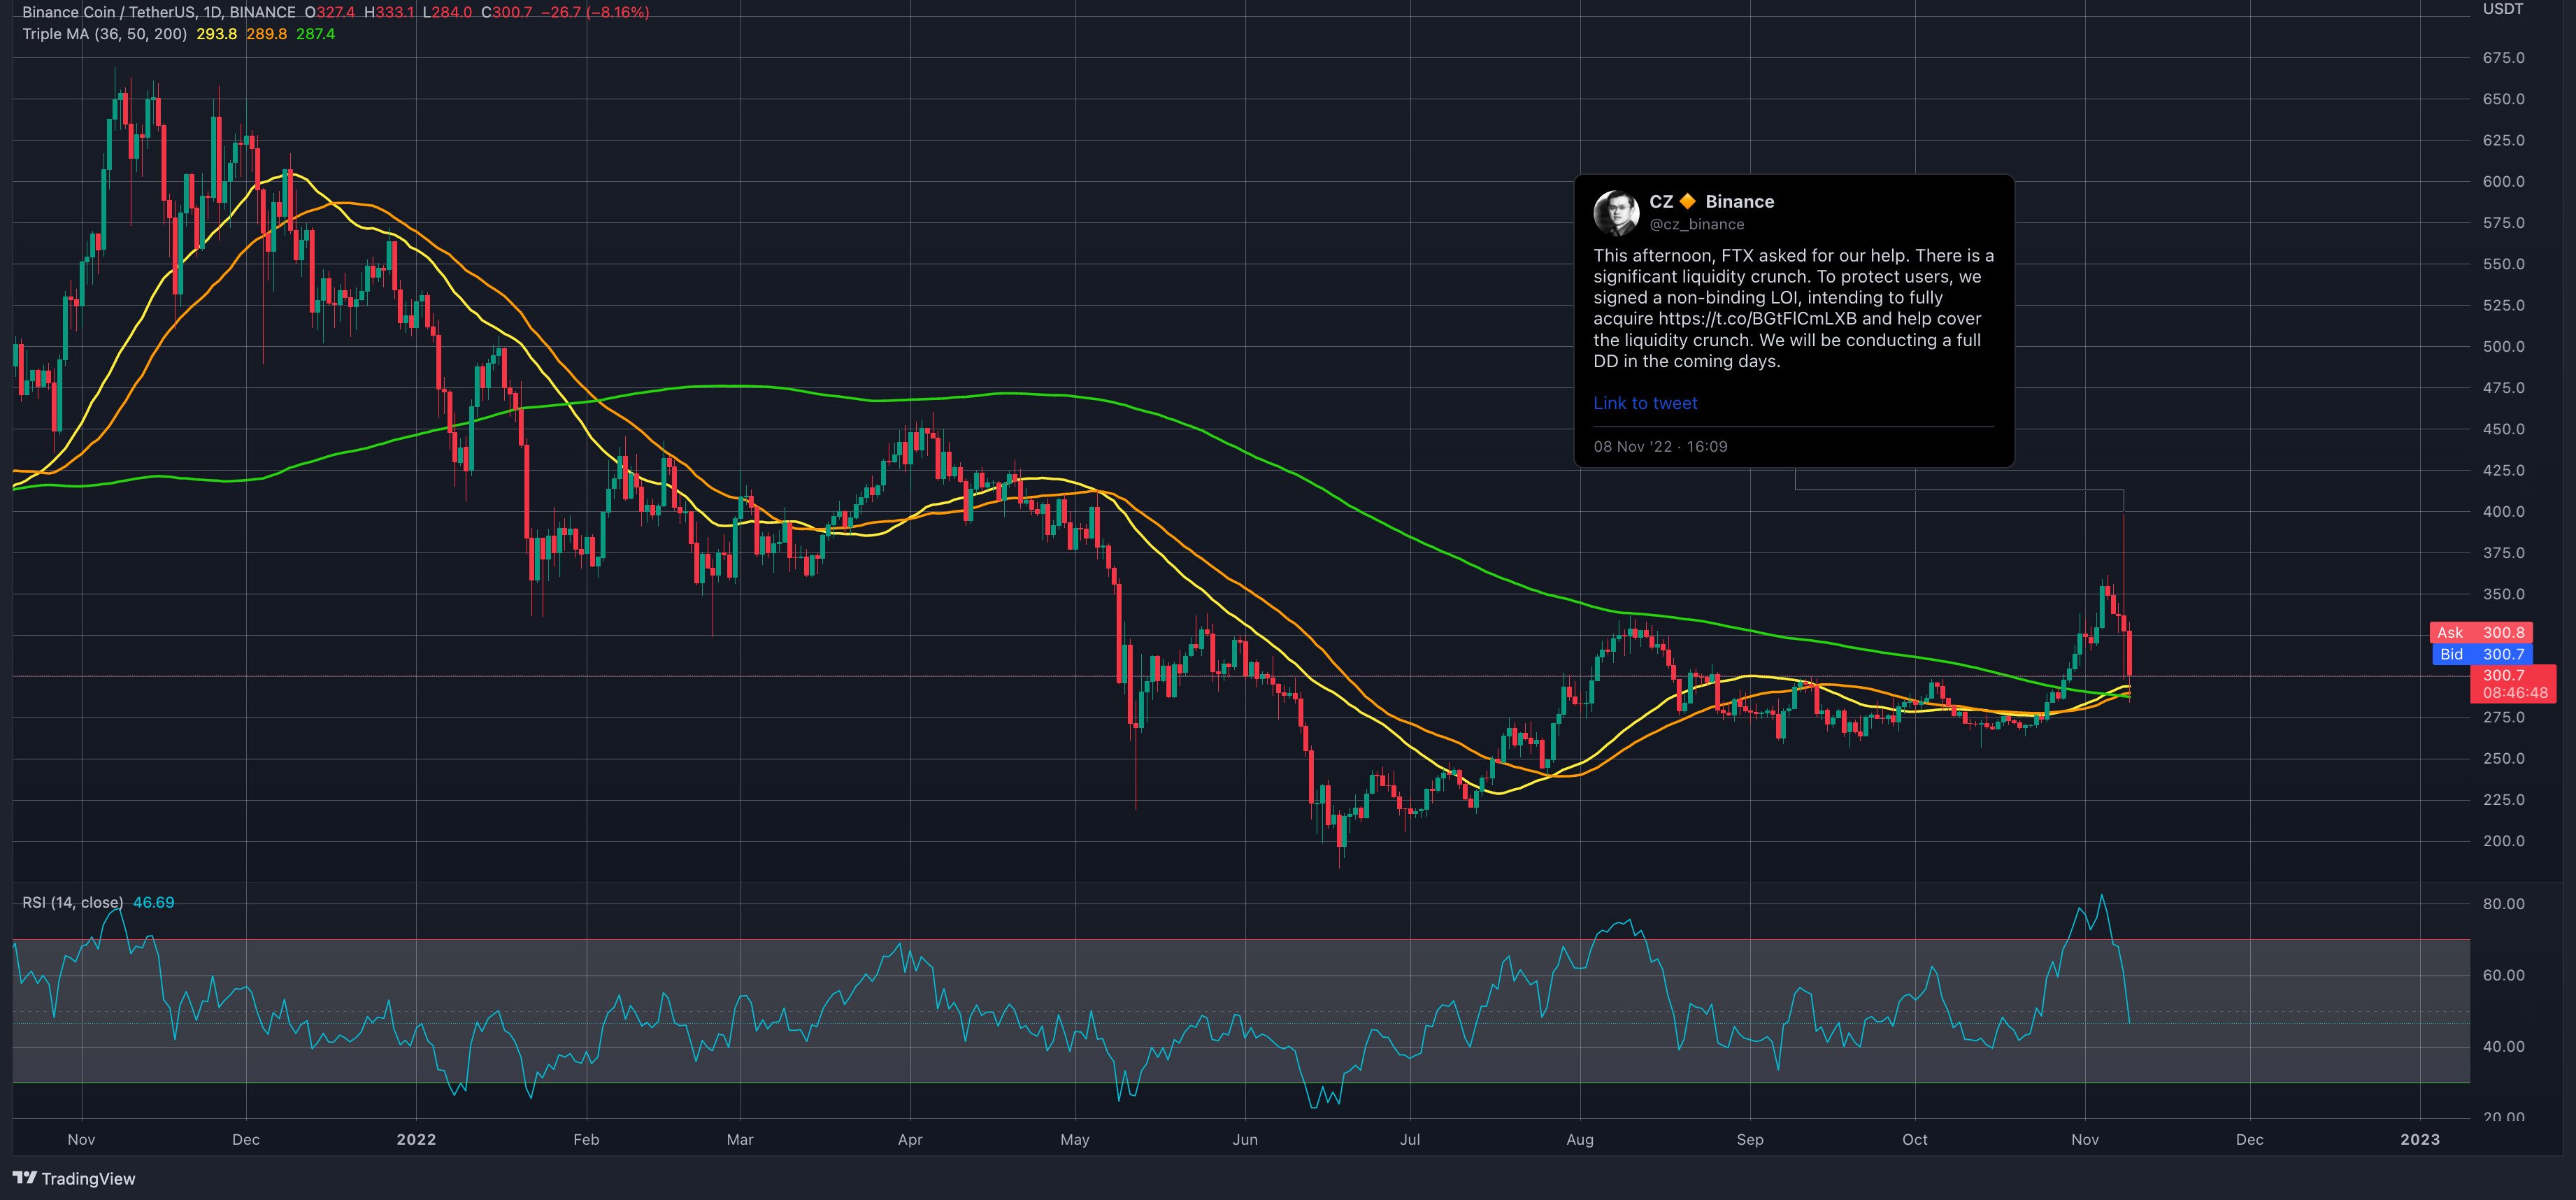Click the Ask 300.8 price label

2481,632
